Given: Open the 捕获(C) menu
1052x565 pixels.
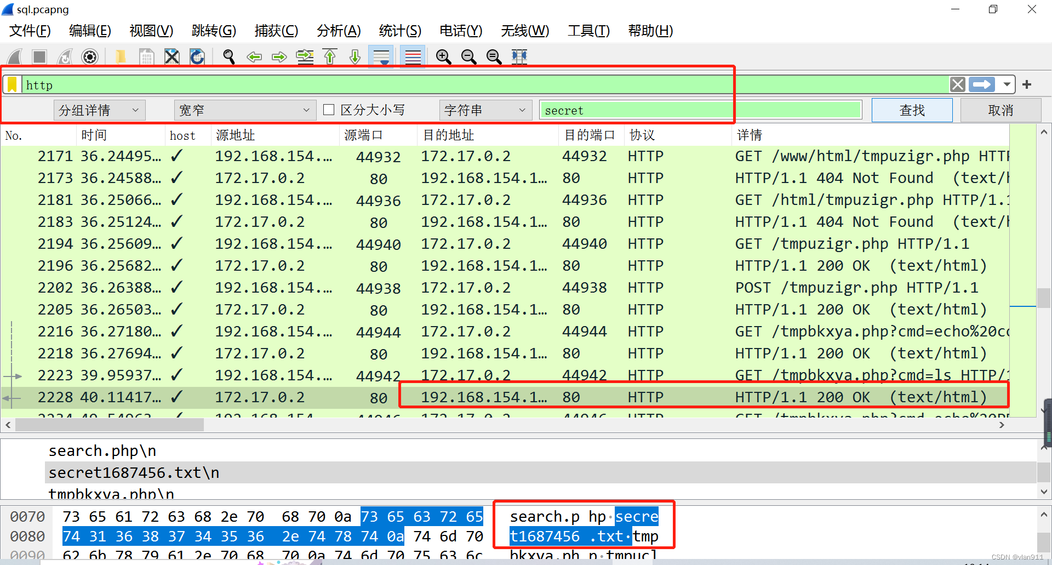Looking at the screenshot, I should 276,31.
